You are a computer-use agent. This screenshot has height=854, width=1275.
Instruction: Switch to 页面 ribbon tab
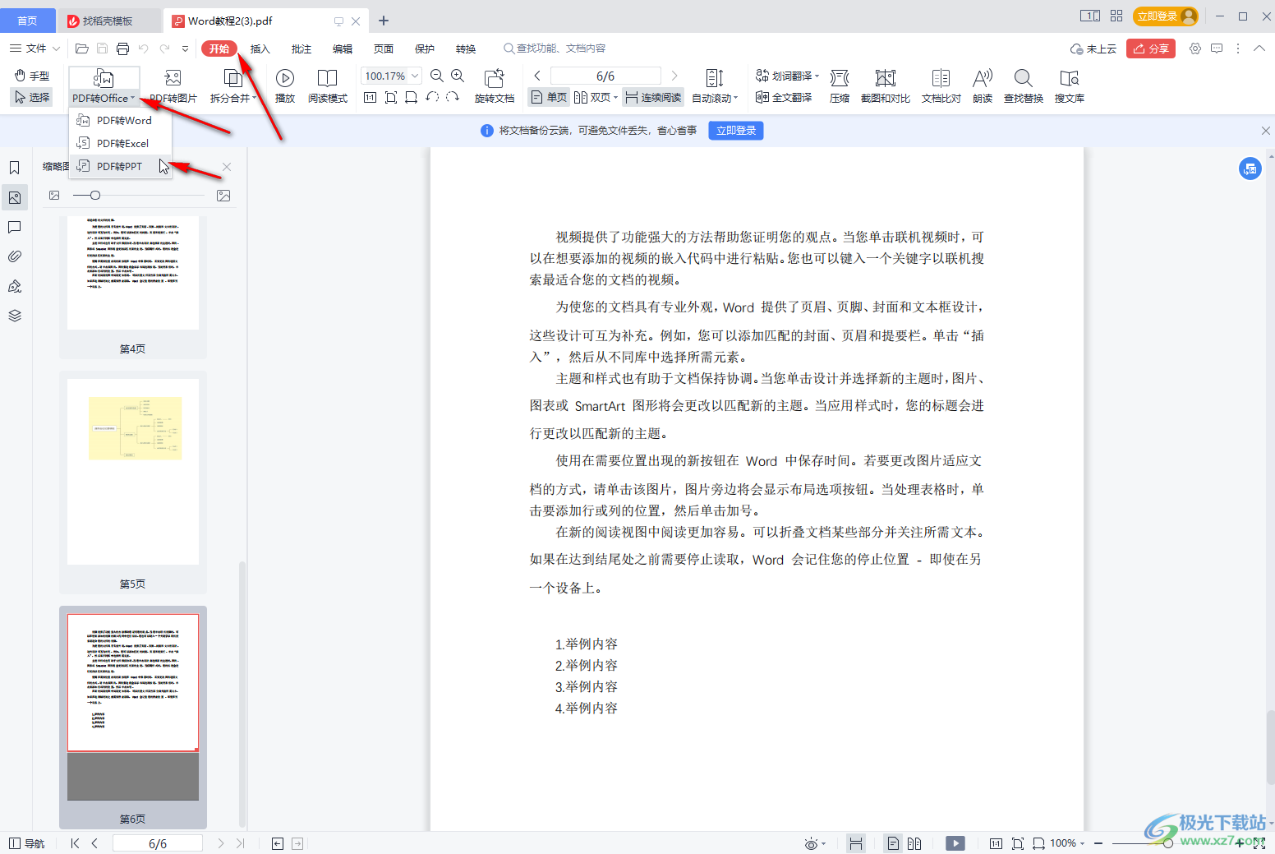tap(384, 48)
